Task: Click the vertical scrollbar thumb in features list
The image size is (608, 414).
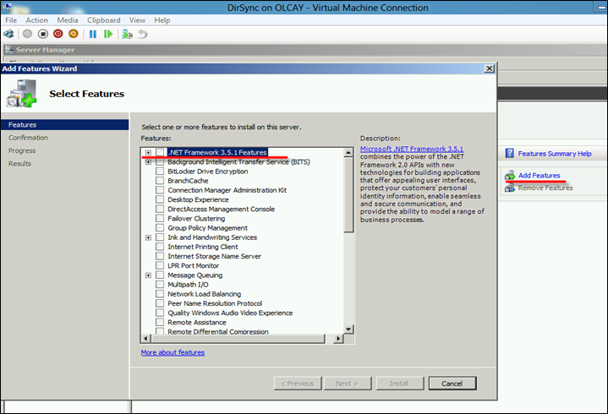Action: click(x=348, y=195)
